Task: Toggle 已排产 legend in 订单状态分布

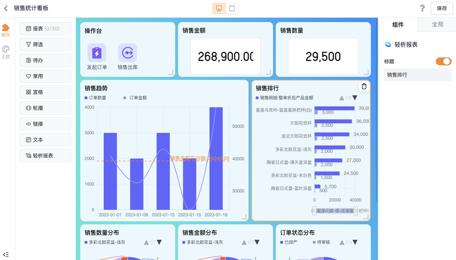Action: click(289, 242)
